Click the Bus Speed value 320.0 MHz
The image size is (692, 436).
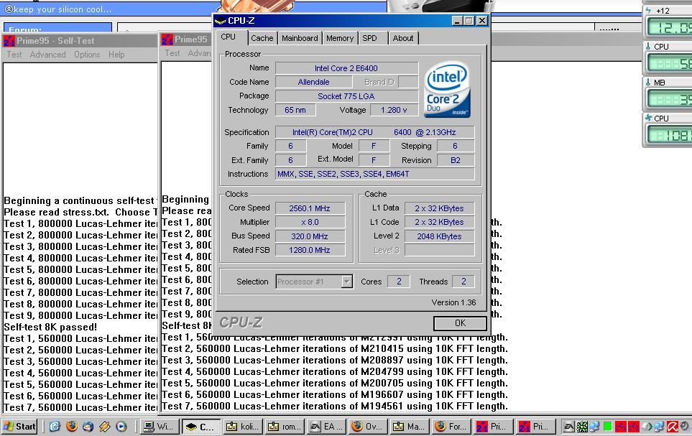310,236
